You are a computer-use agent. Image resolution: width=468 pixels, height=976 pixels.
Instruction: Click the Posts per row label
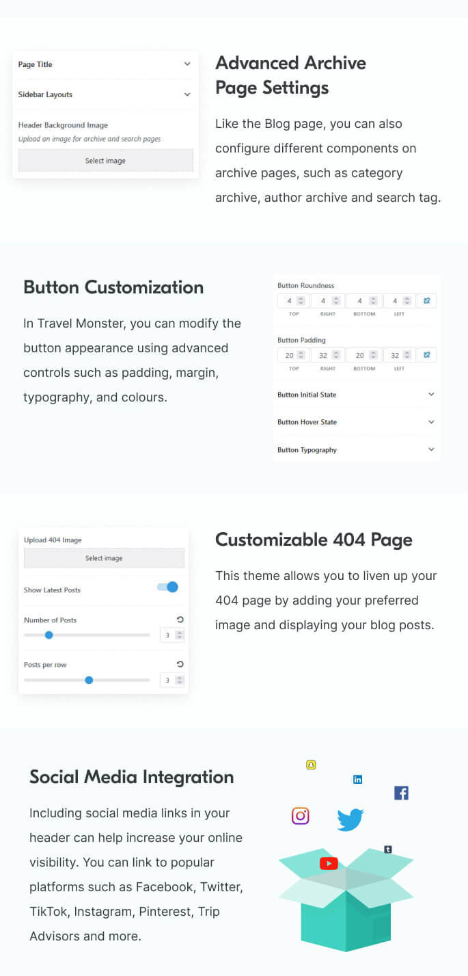tap(45, 665)
